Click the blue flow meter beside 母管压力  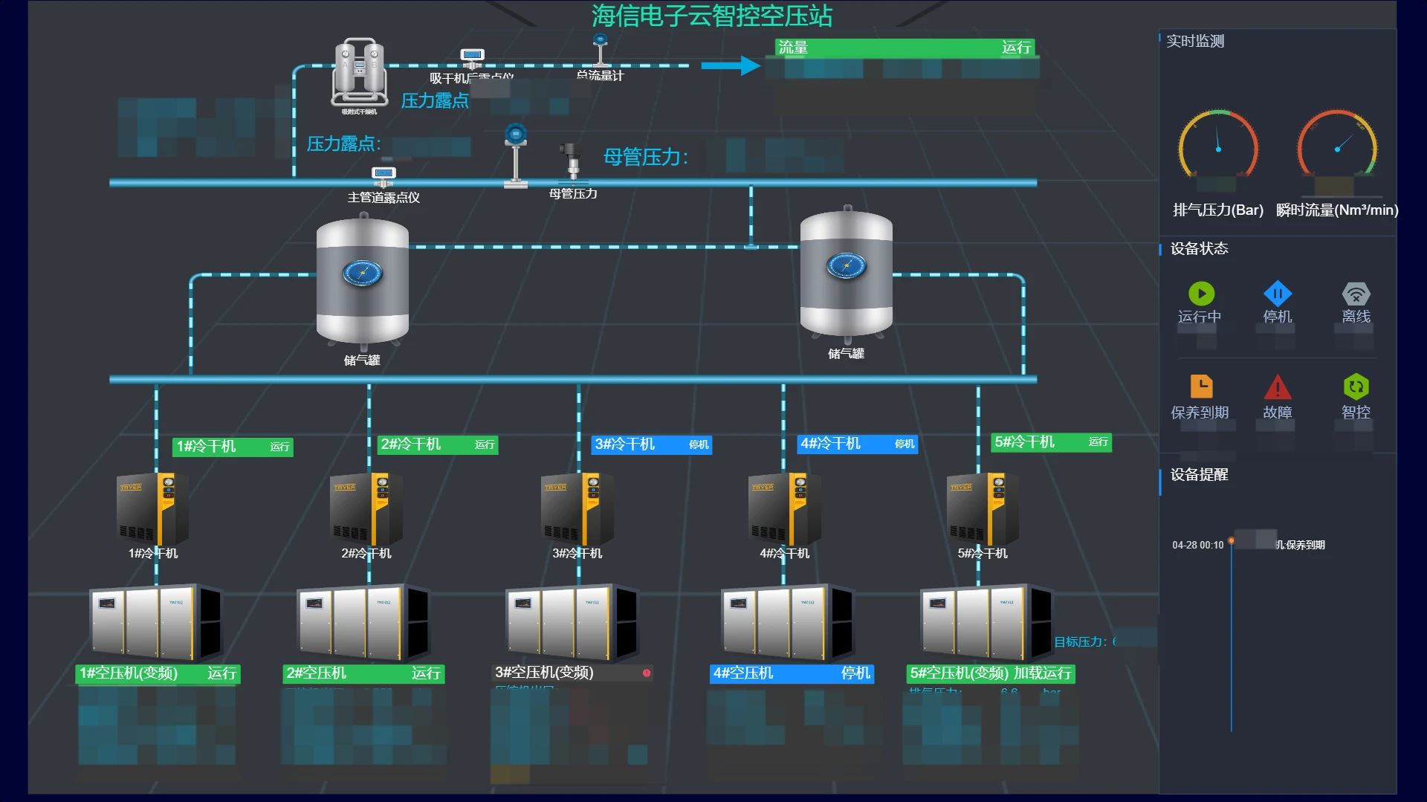pyautogui.click(x=515, y=155)
